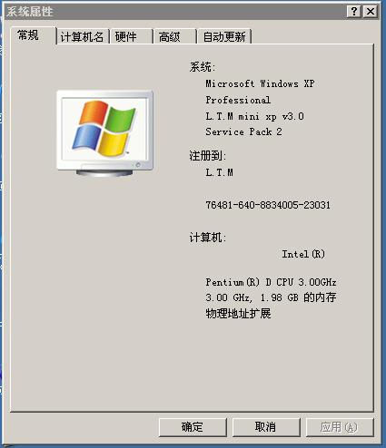
Task: Click the 取消 button
Action: pos(266,427)
